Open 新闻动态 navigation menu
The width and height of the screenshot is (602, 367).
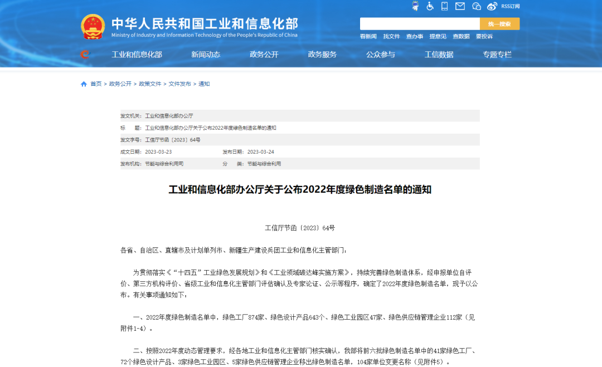tap(206, 55)
